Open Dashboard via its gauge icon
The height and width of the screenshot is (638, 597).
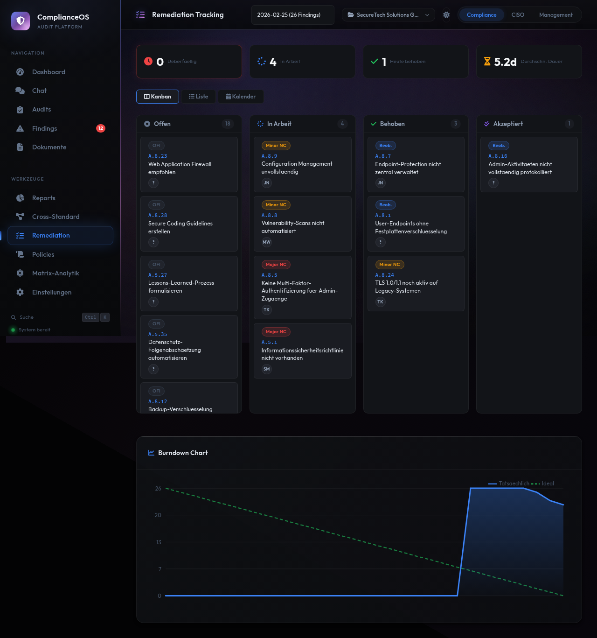(x=20, y=72)
